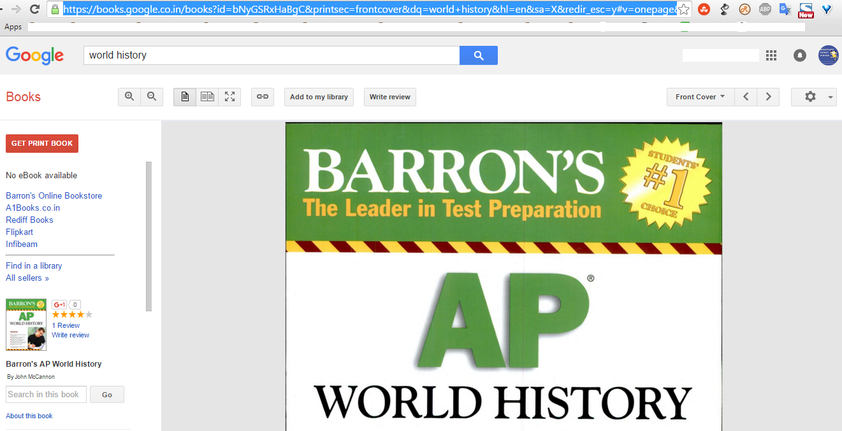
Task: Click the G+1 button
Action: coord(59,305)
